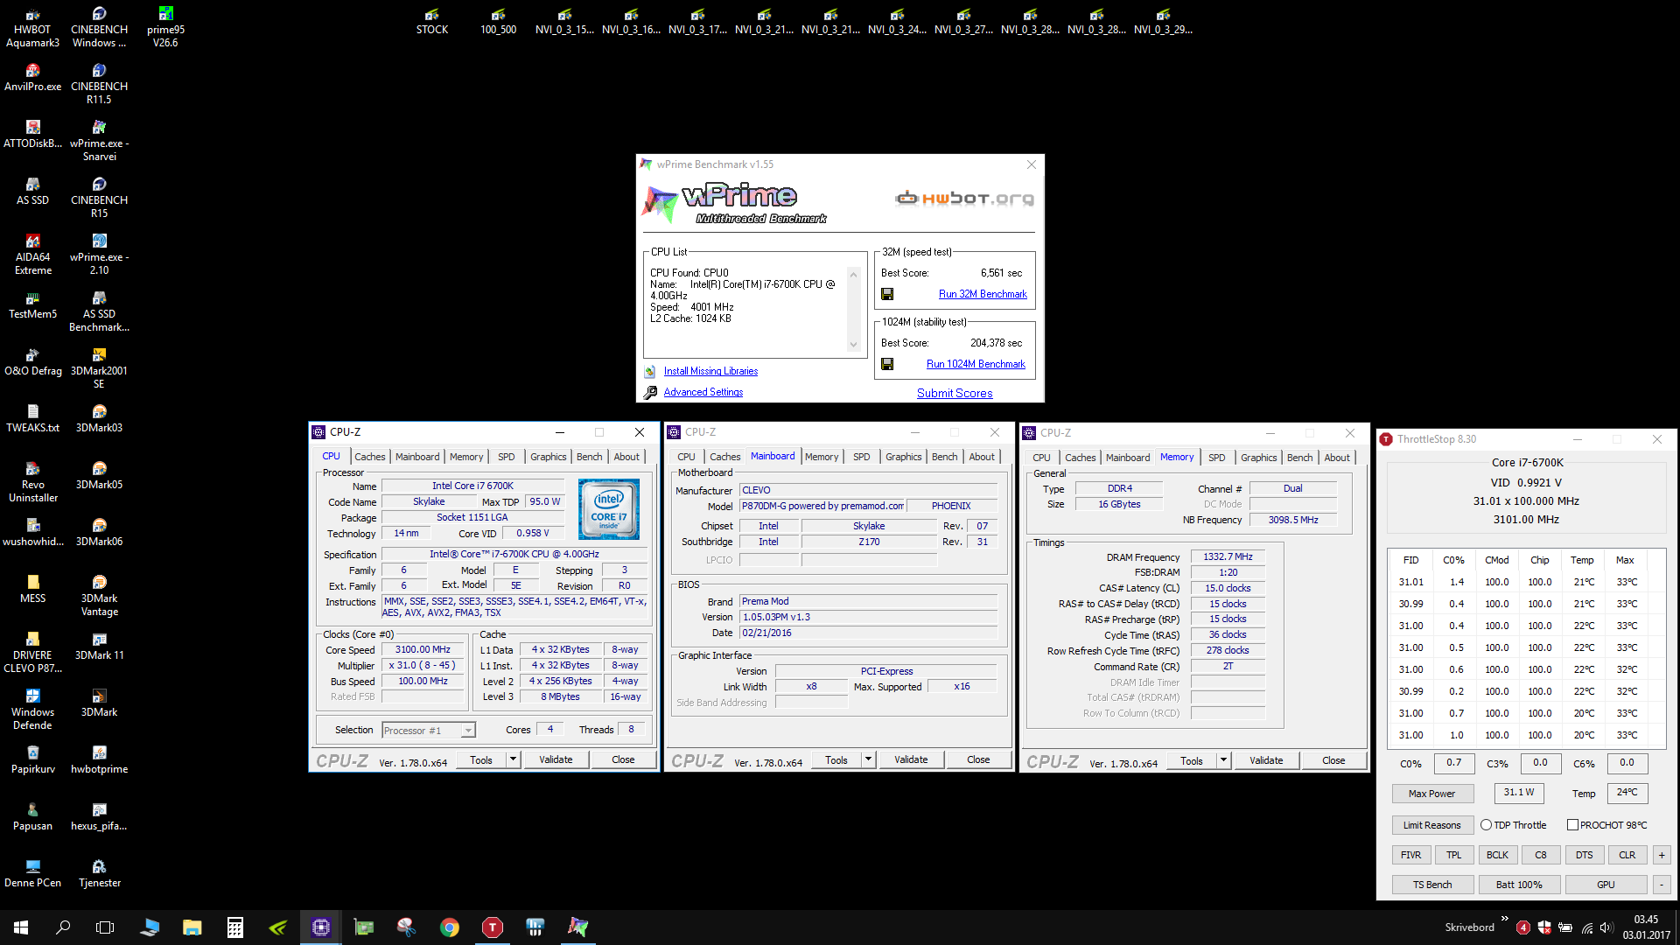
Task: Click the minus button beside GPU in ThrottleStop
Action: pyautogui.click(x=1661, y=885)
